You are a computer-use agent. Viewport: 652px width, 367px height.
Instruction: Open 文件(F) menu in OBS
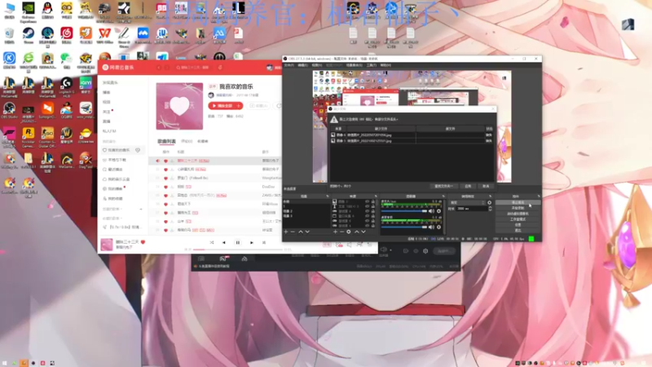(x=289, y=65)
